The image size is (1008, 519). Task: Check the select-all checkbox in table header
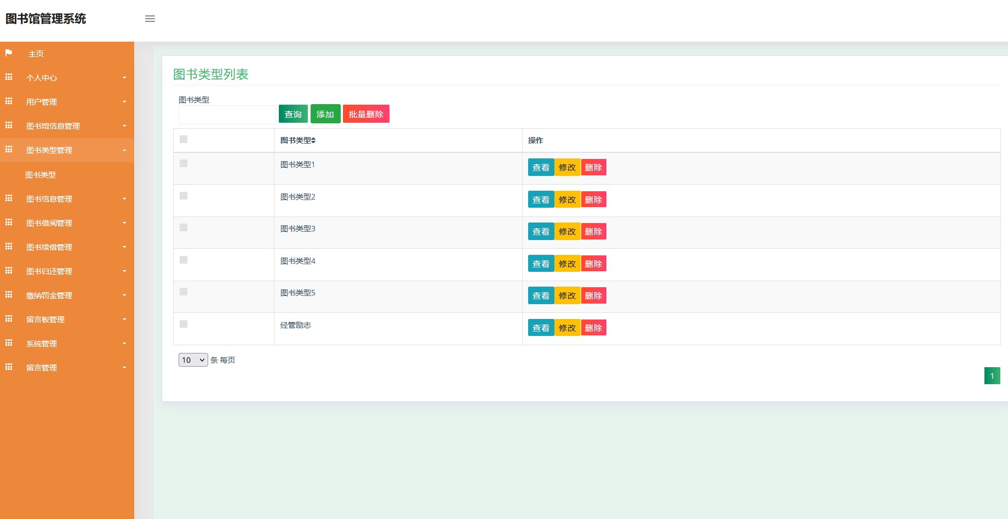click(x=184, y=139)
